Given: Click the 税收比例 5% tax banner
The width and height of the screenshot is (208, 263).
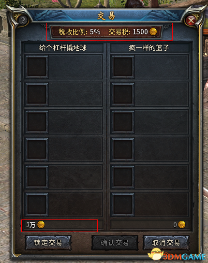Looking at the screenshot, I should point(106,32).
